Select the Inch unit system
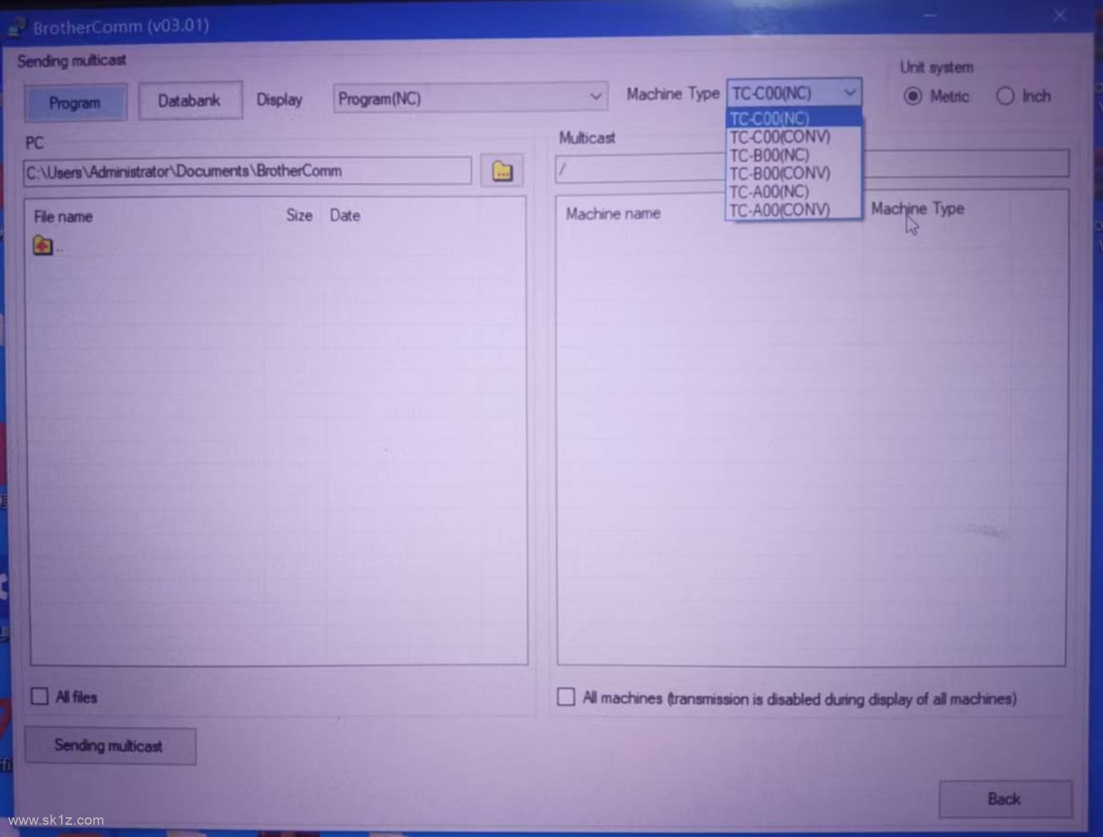The image size is (1103, 837). pyautogui.click(x=1023, y=96)
